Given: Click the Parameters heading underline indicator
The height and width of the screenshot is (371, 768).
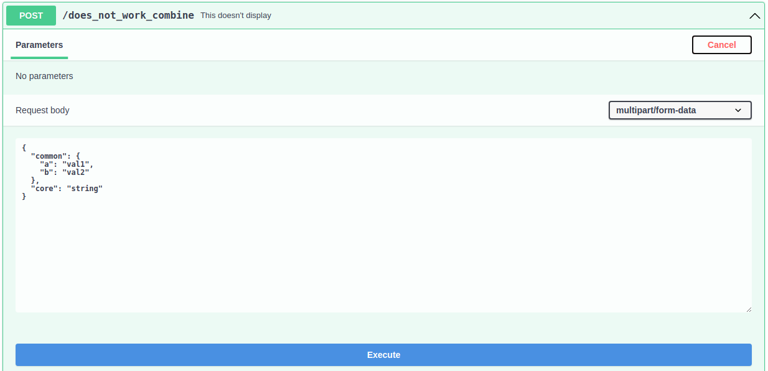Looking at the screenshot, I should coord(39,56).
